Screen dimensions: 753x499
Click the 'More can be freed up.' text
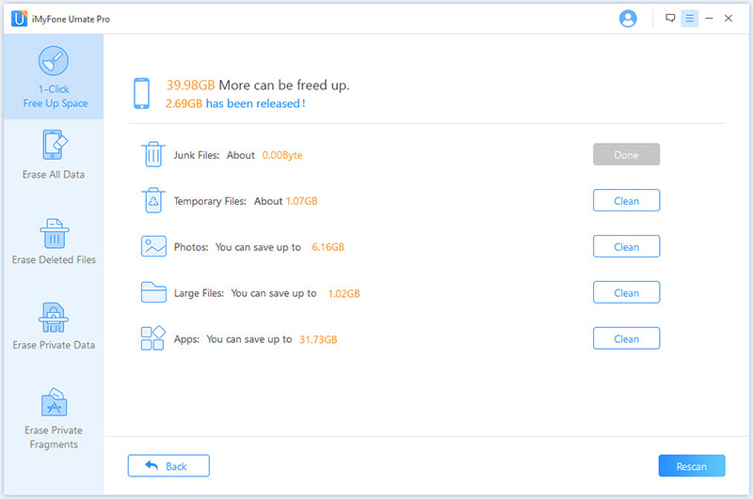tap(284, 86)
